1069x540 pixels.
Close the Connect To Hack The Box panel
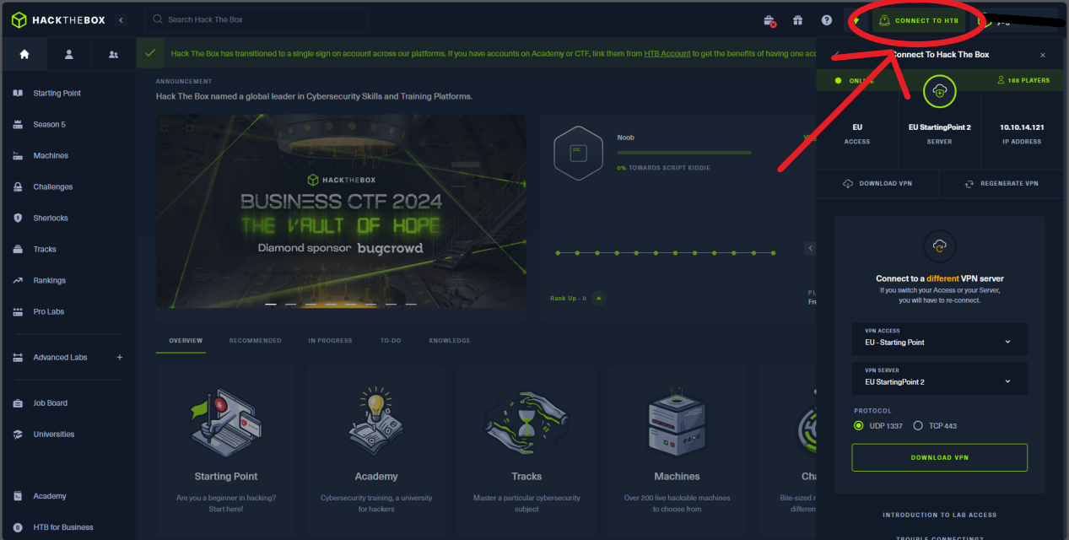coord(1042,55)
